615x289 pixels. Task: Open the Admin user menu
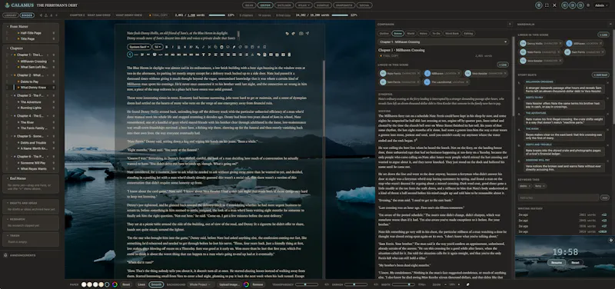click(x=600, y=5)
